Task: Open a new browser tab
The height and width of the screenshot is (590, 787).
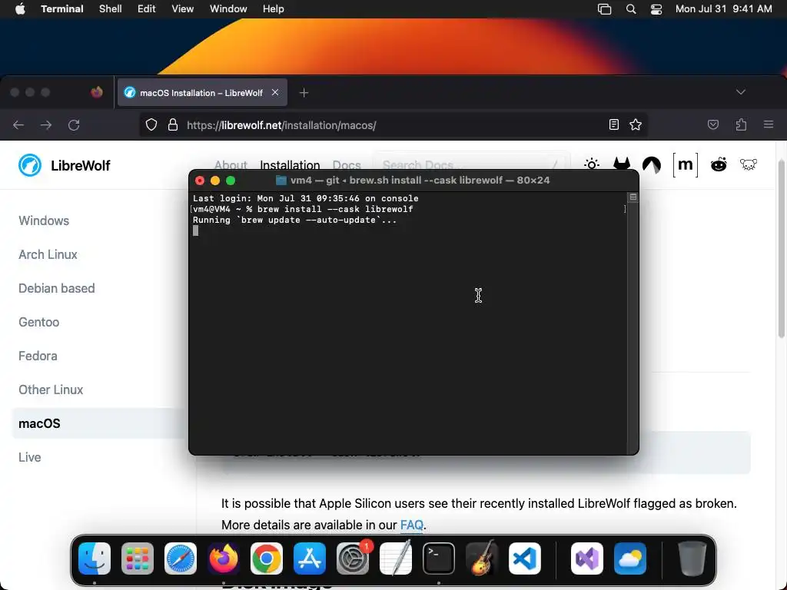Action: [x=304, y=93]
